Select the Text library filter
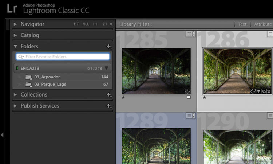The image size is (273, 164). (x=242, y=24)
